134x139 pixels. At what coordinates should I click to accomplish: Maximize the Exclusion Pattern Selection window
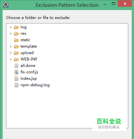pyautogui.click(x=113, y=4)
